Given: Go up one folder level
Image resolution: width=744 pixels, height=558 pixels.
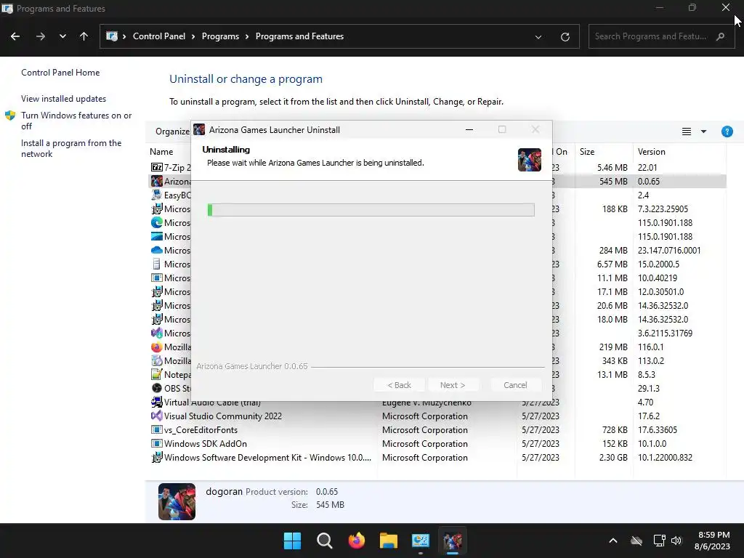Looking at the screenshot, I should coord(84,36).
